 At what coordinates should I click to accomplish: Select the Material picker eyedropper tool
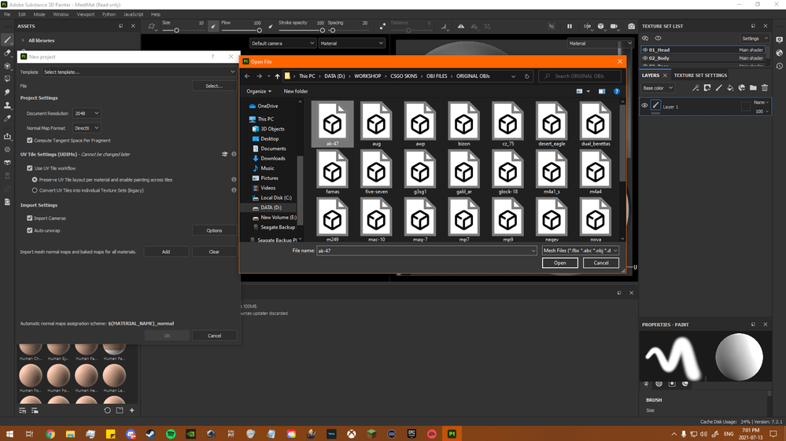pos(7,119)
